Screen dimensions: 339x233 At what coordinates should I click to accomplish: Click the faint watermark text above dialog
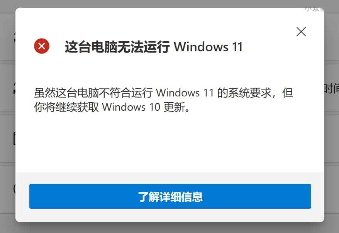point(315,8)
